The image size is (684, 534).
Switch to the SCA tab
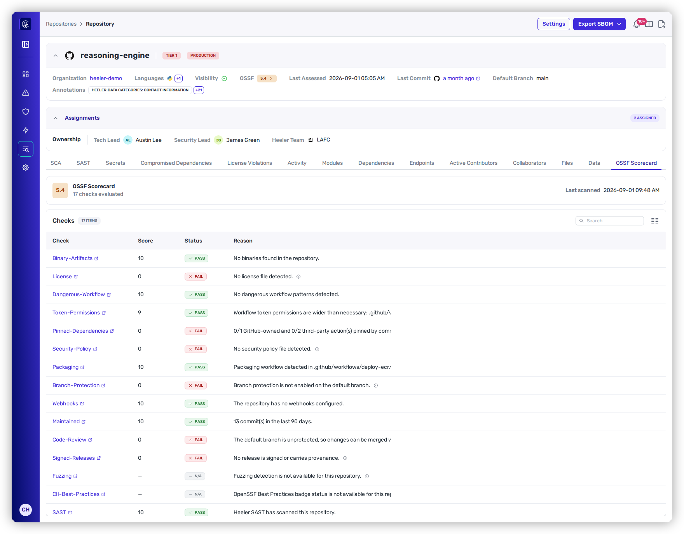tap(56, 163)
